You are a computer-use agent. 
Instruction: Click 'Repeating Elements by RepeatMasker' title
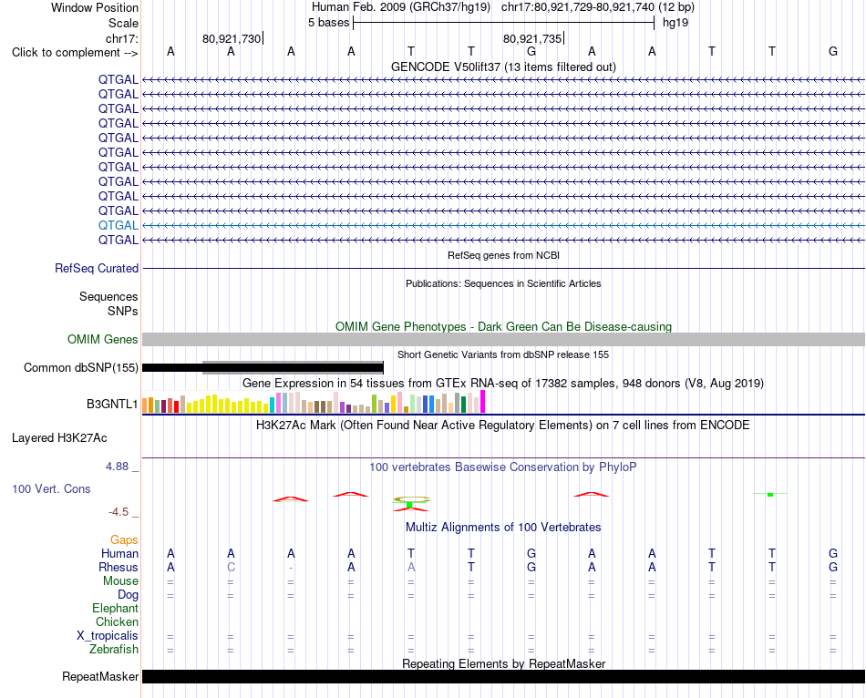pos(503,663)
